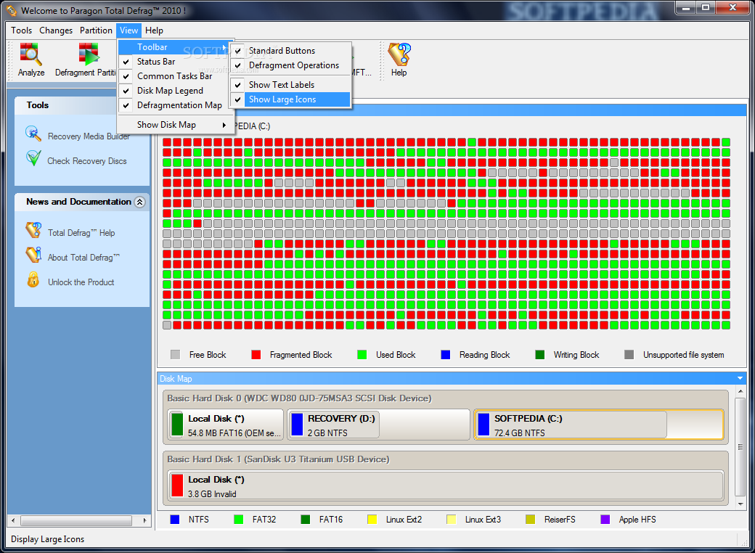Click the Check Recovery Discs icon

click(x=33, y=158)
